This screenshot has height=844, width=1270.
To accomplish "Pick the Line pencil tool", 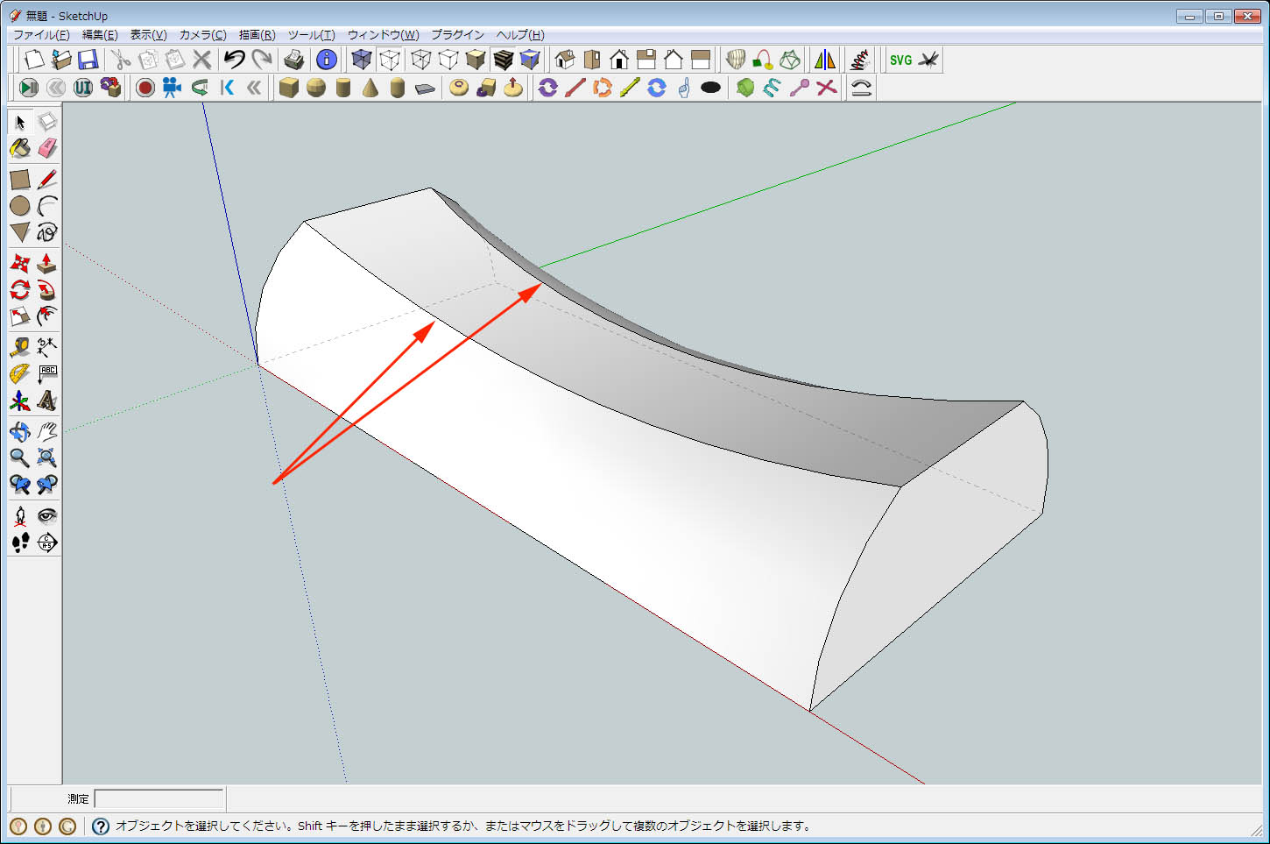I will coord(47,179).
